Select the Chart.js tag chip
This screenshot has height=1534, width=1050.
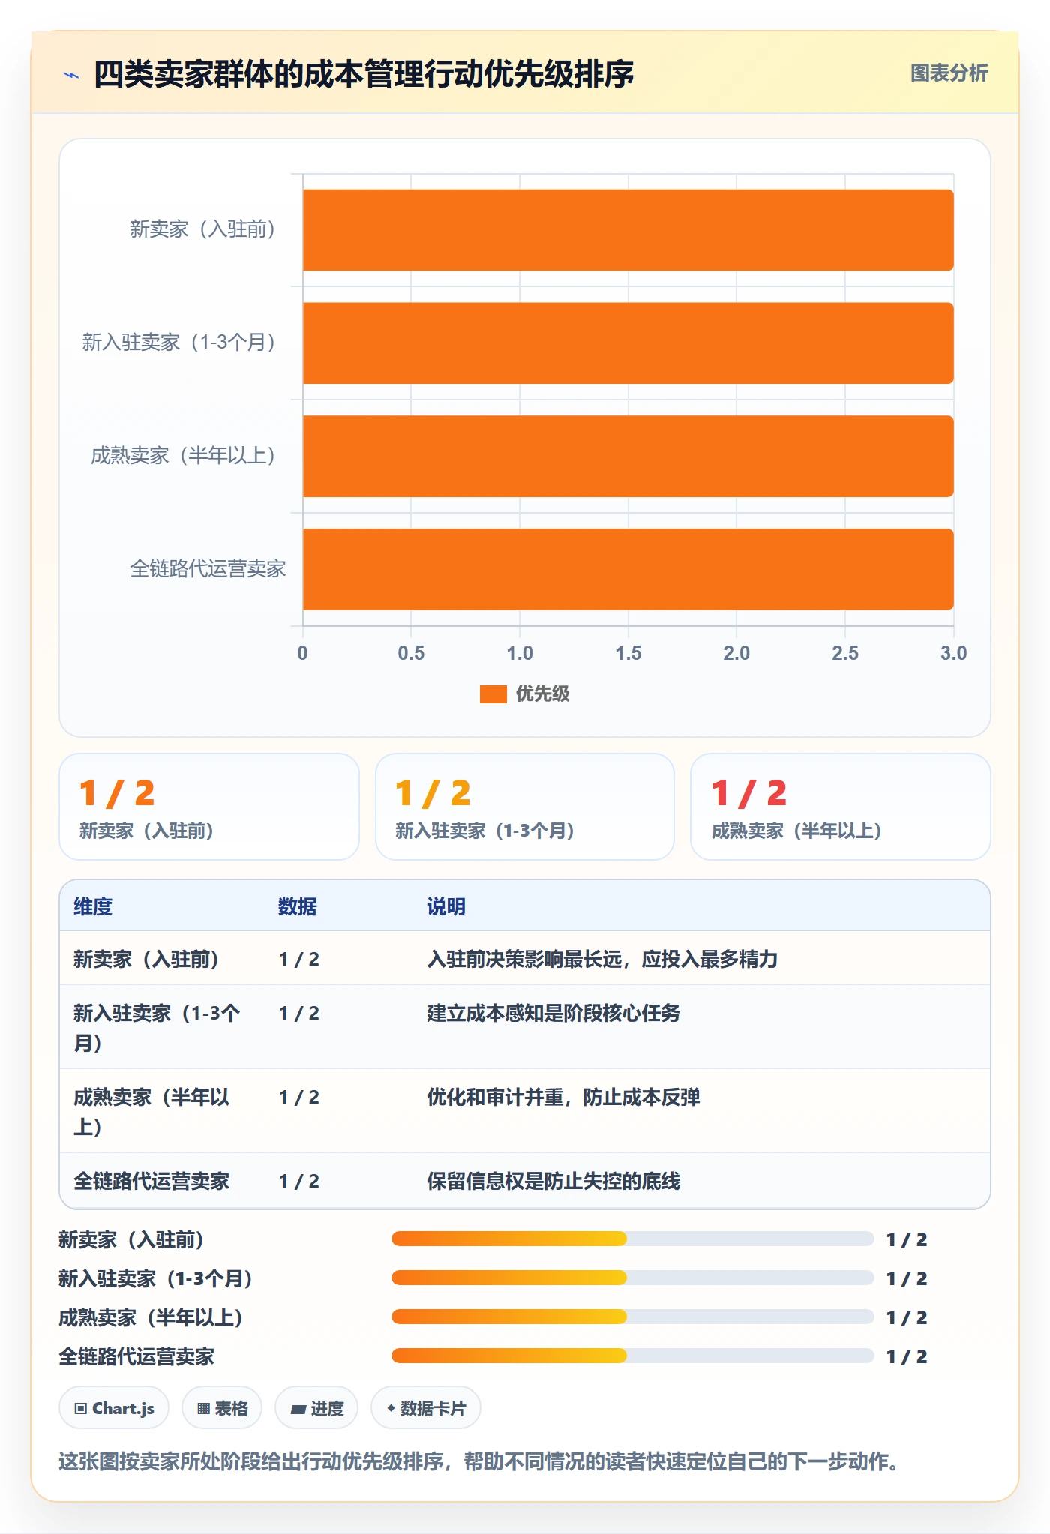114,1408
